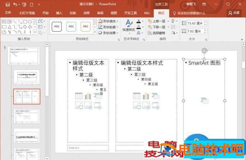Click the Start From Beginning slideshow icon

(24, 5)
